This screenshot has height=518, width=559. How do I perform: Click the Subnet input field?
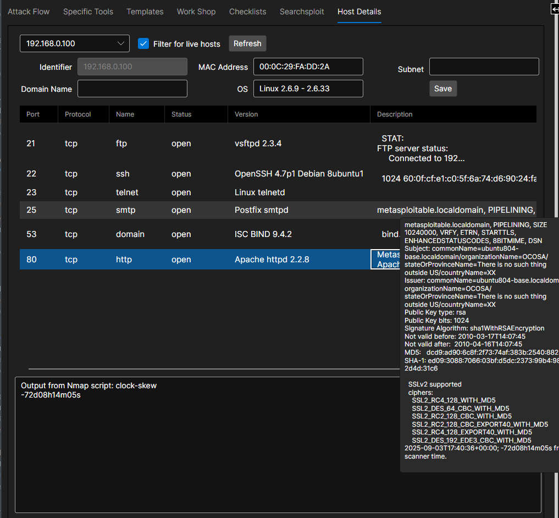pos(484,67)
